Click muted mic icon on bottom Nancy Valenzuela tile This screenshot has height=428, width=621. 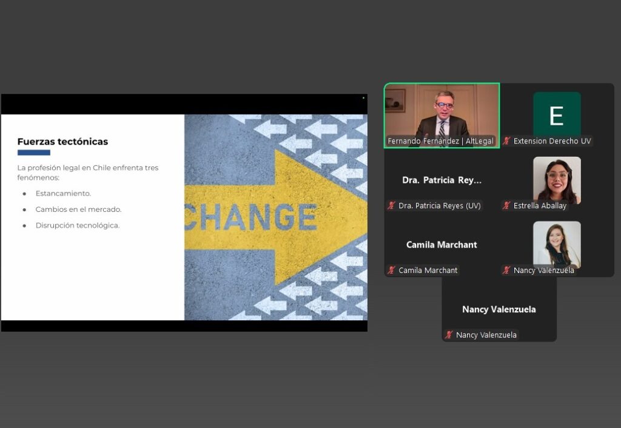[449, 335]
